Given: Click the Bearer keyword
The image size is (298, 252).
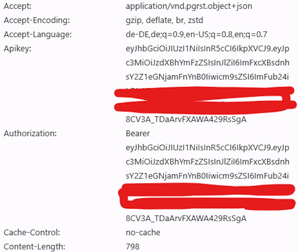Looking at the screenshot, I should [138, 134].
